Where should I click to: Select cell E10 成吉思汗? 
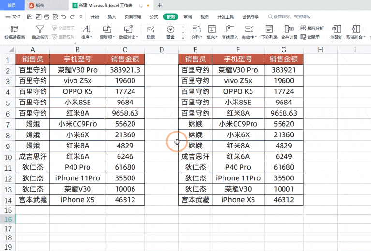click(195, 156)
